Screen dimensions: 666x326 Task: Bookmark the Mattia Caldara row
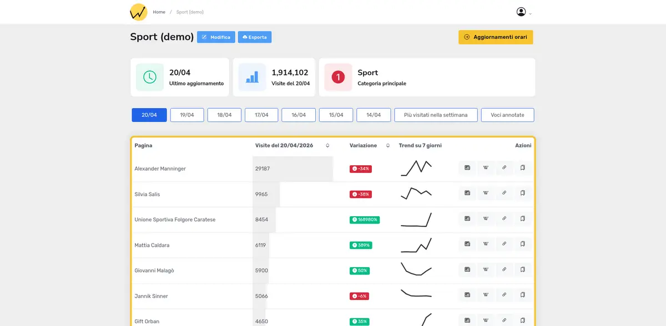(x=522, y=244)
